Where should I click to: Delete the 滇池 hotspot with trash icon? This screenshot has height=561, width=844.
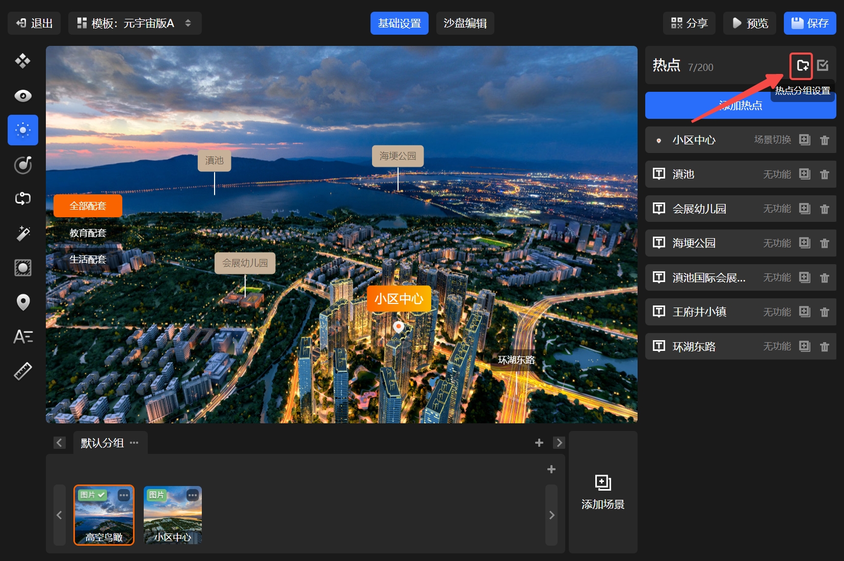(825, 174)
